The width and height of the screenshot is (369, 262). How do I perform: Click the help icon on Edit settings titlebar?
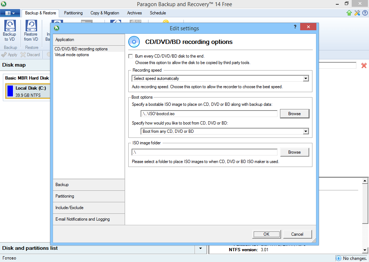point(295,27)
